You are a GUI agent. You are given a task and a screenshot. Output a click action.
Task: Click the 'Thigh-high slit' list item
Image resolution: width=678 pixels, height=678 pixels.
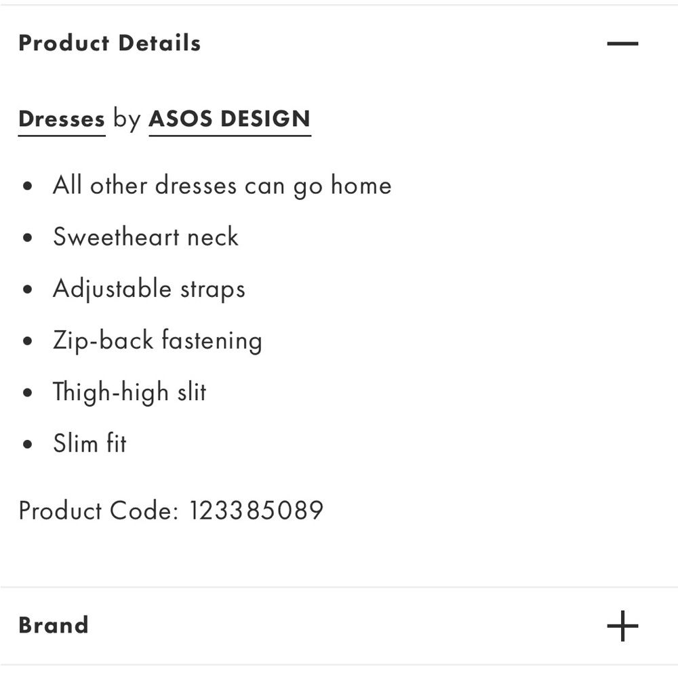pos(129,392)
